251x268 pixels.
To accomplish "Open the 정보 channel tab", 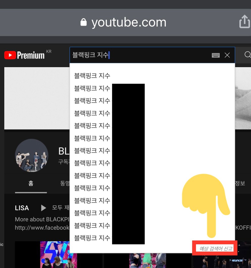I will click(x=240, y=183).
